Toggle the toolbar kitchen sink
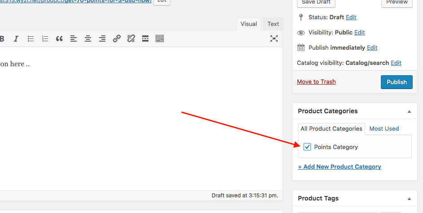Image resolution: width=423 pixels, height=213 pixels. click(x=160, y=38)
